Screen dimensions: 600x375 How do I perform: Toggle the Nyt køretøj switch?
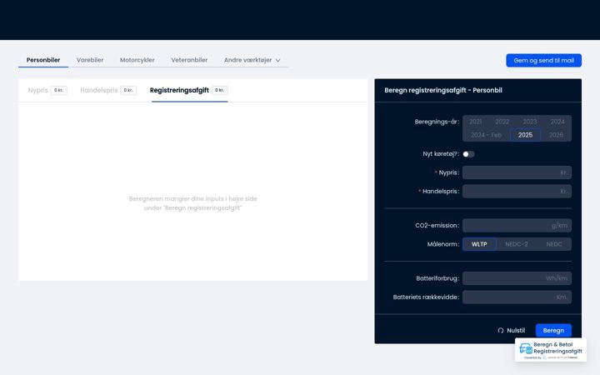[x=468, y=154]
